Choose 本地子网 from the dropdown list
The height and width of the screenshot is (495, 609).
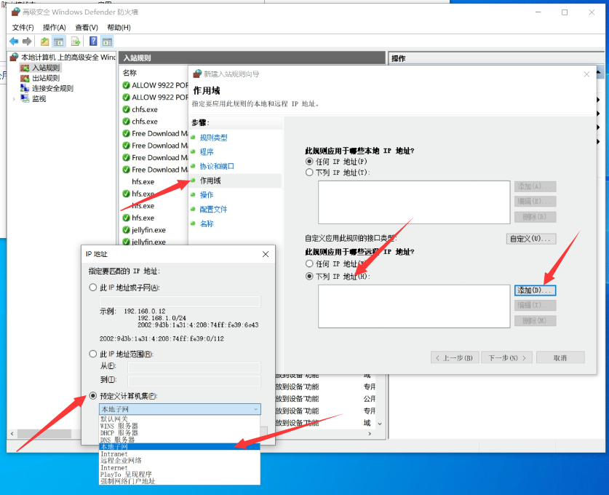180,447
